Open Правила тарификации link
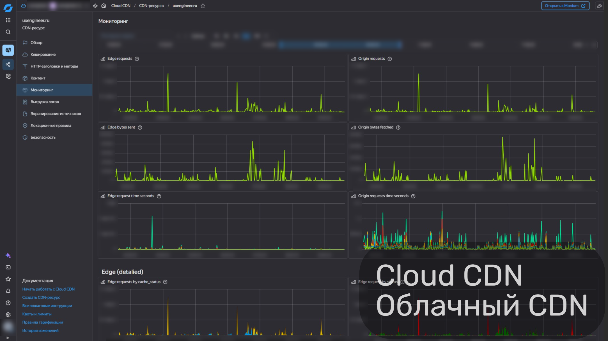608x341 pixels. 43,322
